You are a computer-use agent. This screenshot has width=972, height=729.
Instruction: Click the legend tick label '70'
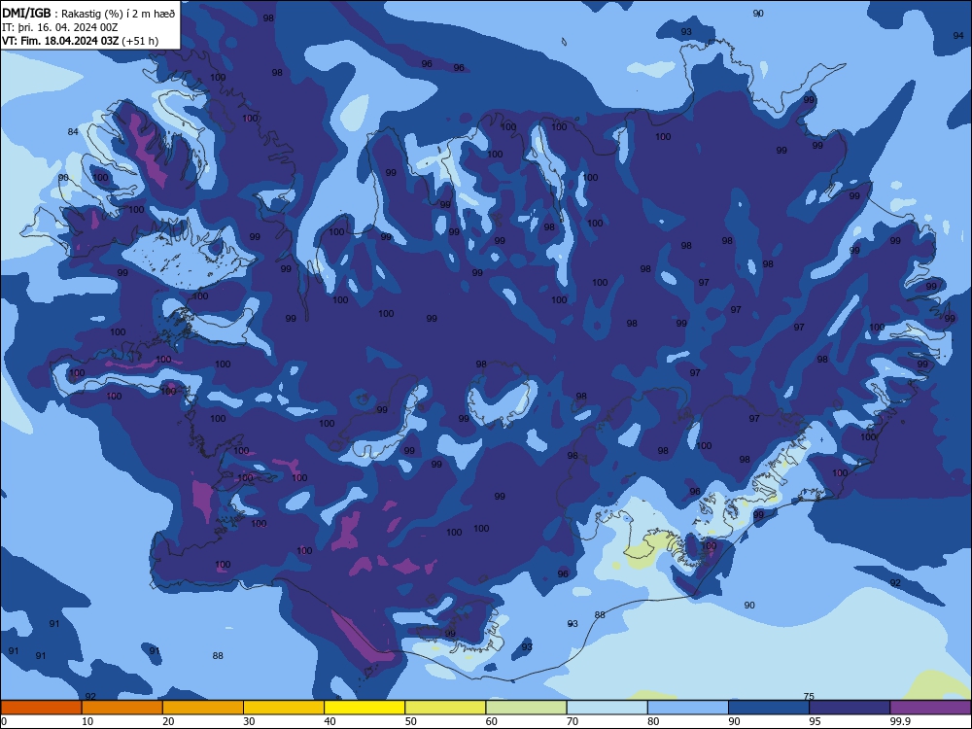click(x=573, y=721)
